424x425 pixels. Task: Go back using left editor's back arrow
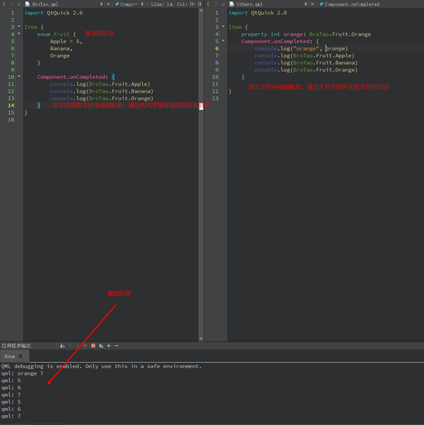point(4,4)
